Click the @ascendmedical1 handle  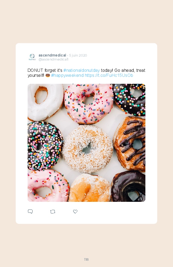point(53,59)
